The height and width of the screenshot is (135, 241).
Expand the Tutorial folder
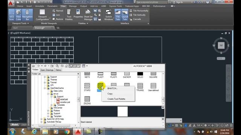[44, 82]
